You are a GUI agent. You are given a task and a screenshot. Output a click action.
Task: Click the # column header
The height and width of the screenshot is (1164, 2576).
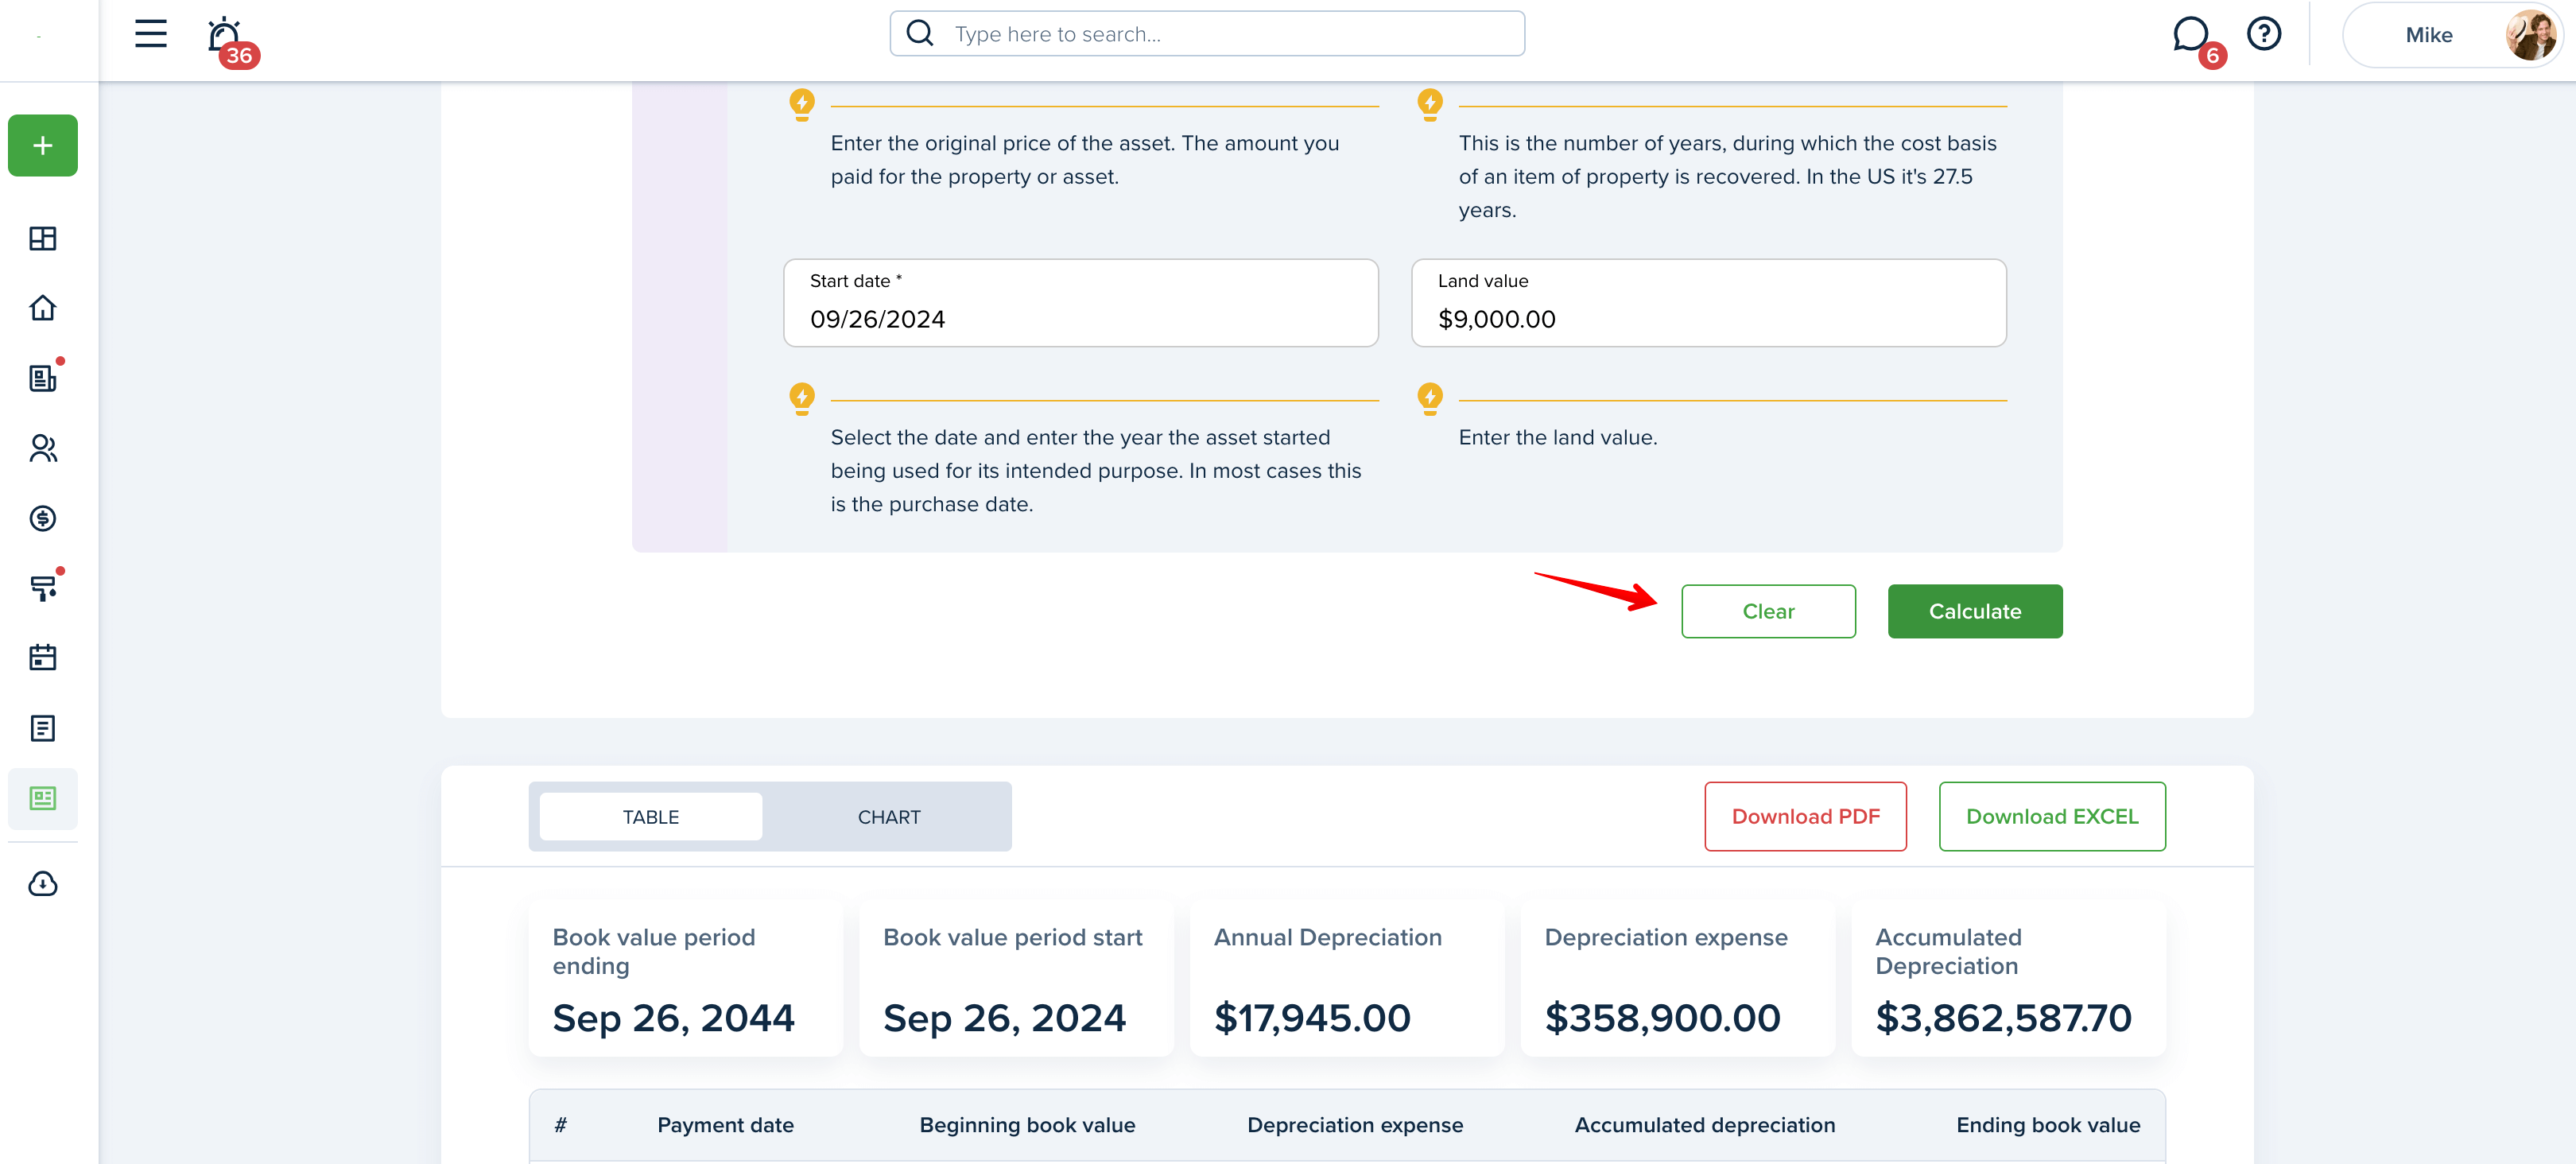click(561, 1125)
